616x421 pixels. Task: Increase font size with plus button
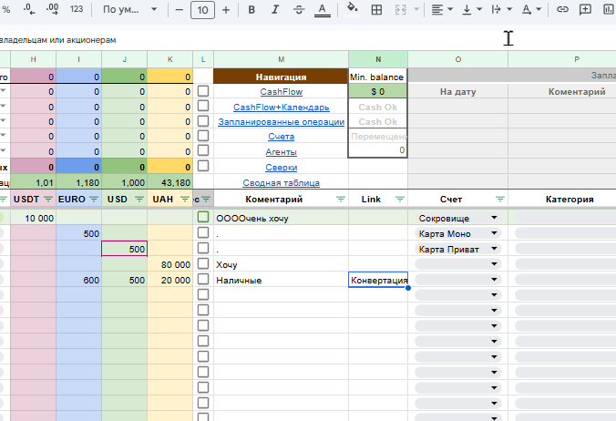[226, 10]
